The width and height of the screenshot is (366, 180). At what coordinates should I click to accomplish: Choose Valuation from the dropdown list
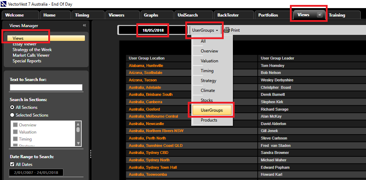tap(209, 61)
